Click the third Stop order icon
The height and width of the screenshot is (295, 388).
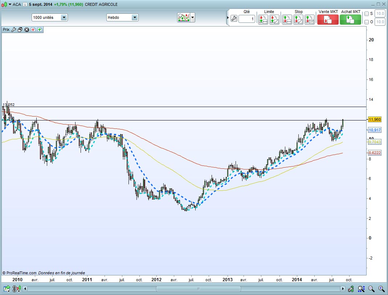point(310,19)
